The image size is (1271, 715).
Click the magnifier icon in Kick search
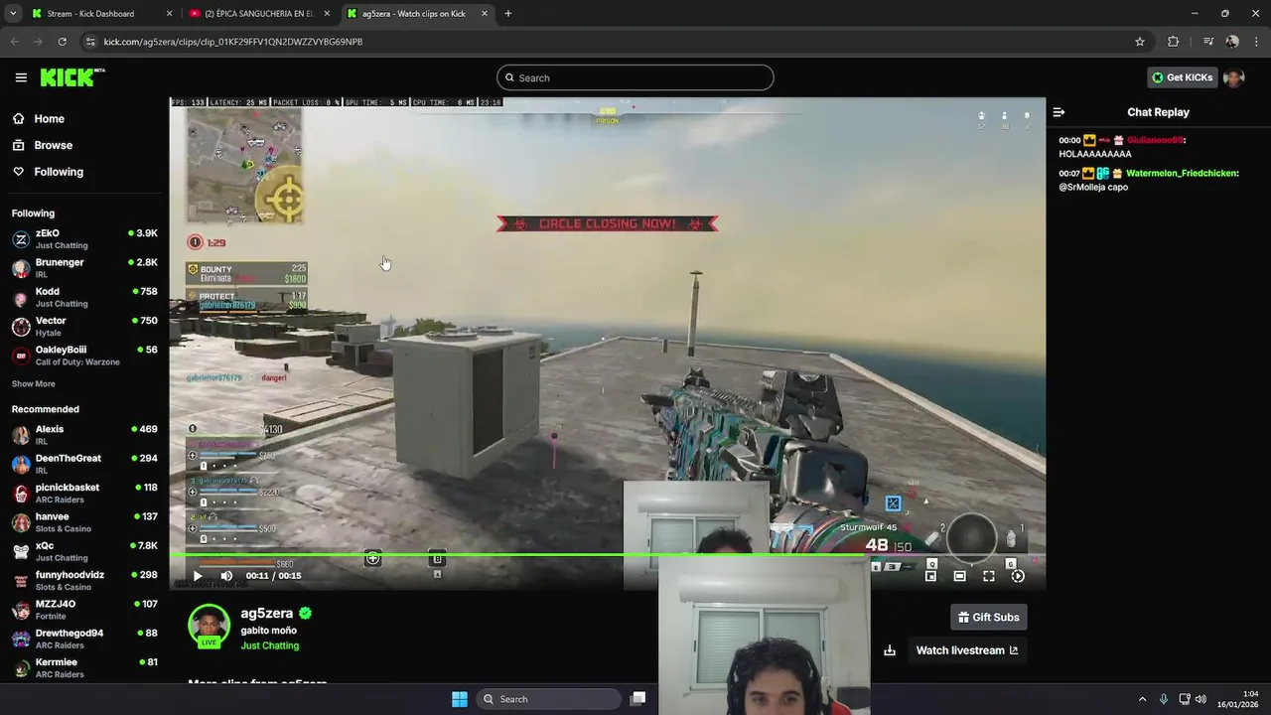[509, 77]
